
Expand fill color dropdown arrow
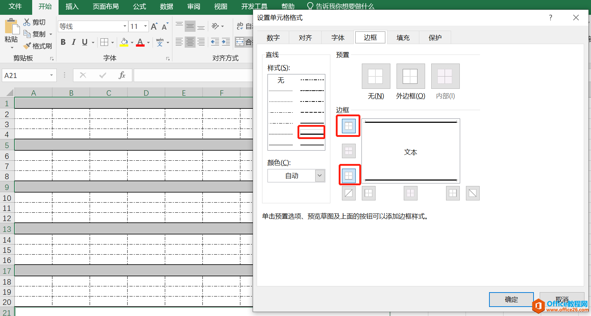[132, 43]
